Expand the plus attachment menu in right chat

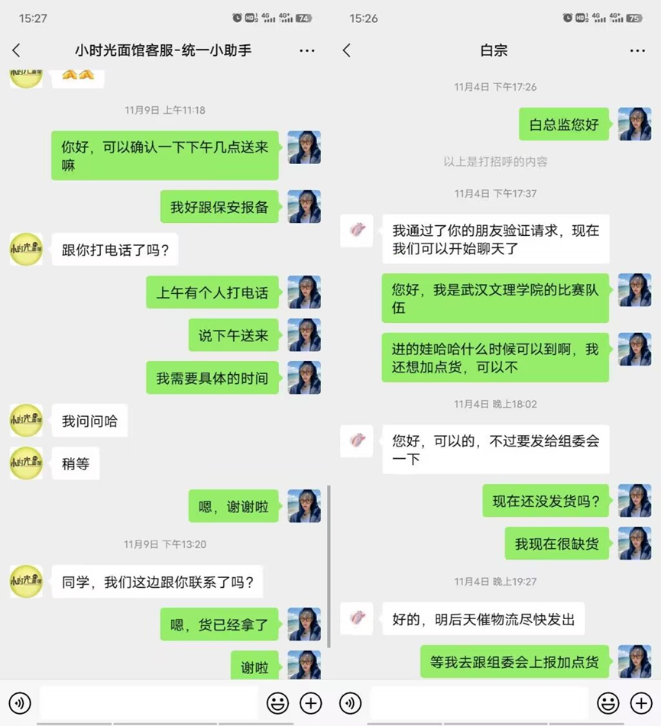coord(641,703)
